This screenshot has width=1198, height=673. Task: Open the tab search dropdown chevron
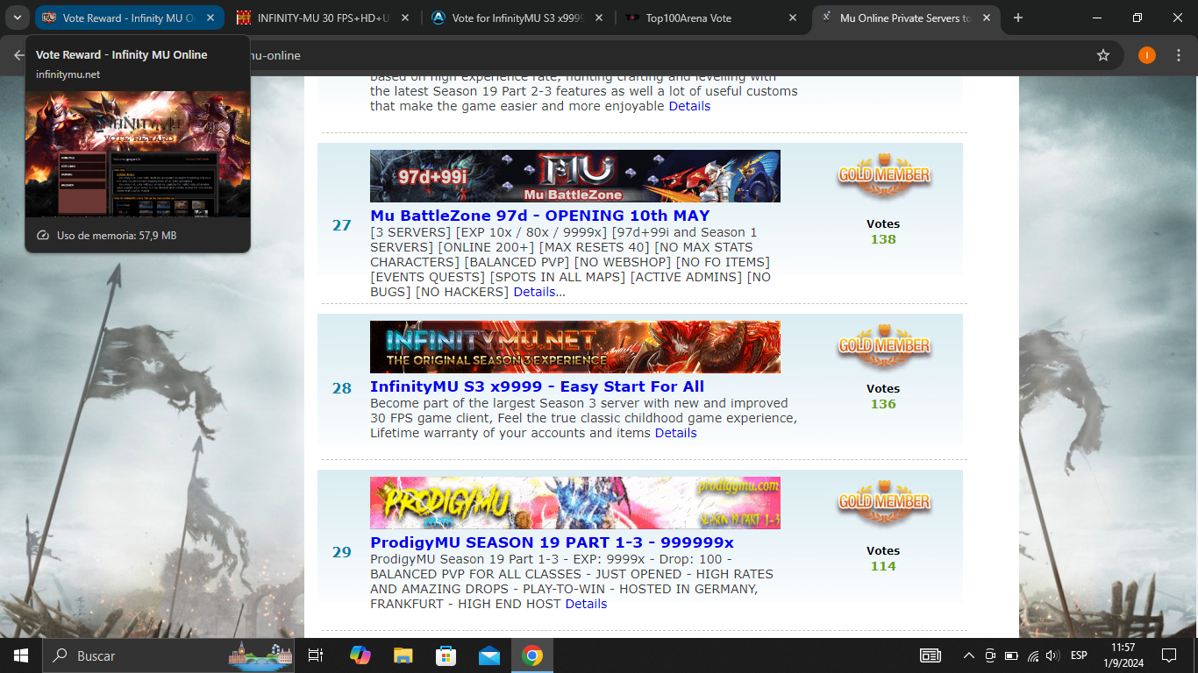[18, 18]
